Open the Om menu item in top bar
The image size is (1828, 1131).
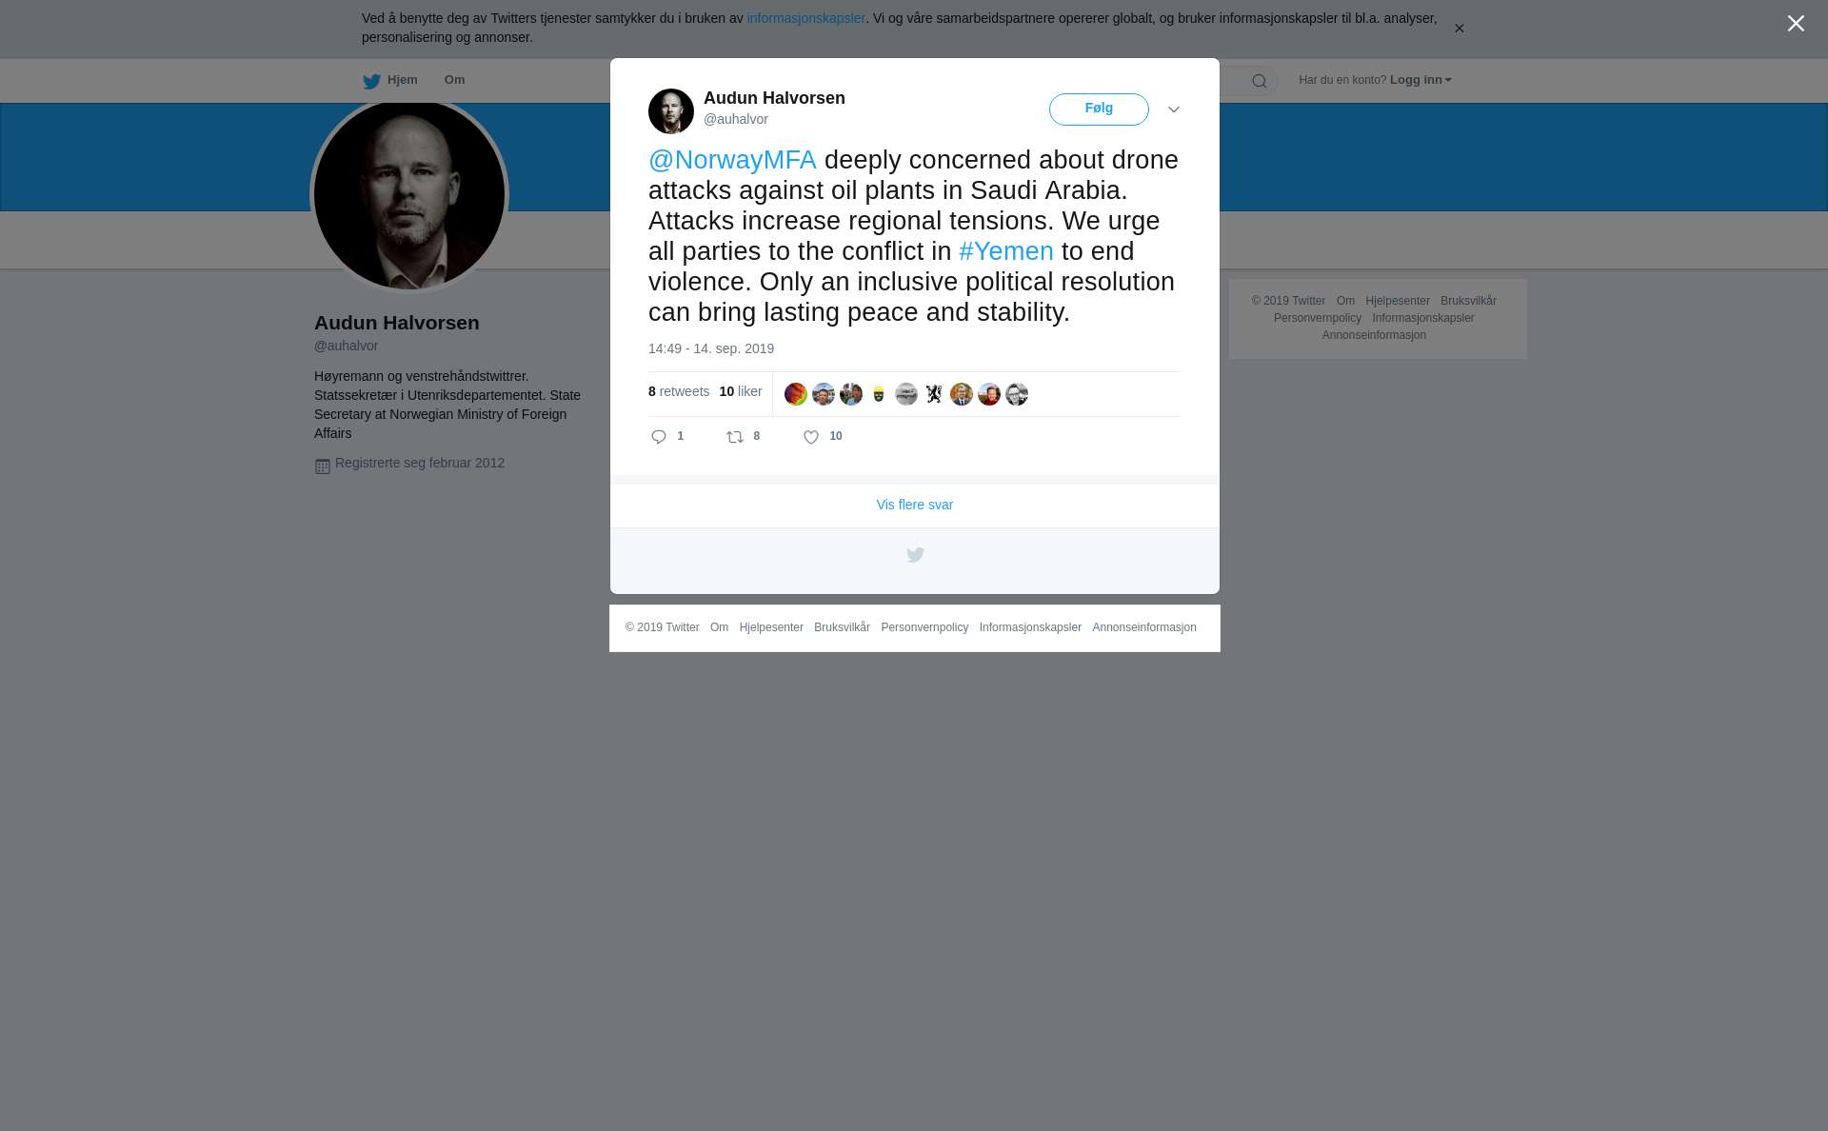coord(454,80)
